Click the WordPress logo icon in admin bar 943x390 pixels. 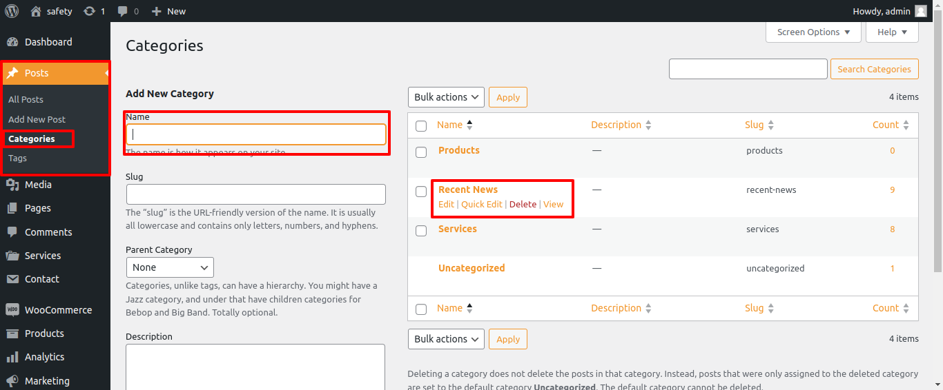tap(11, 11)
